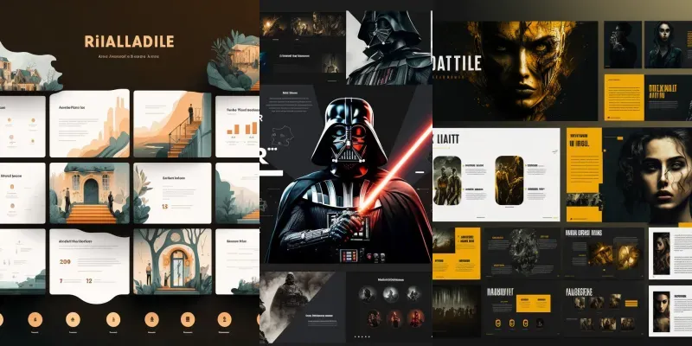Click the RiIALLADILE title text
Screen dimensions: 692x346
(129, 42)
